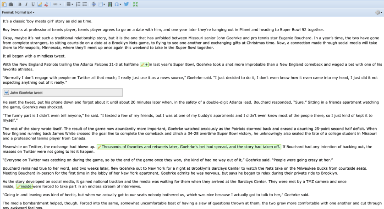Insert a bulleted list
Image resolution: width=384 pixels, height=209 pixels.
pyautogui.click(x=85, y=4)
